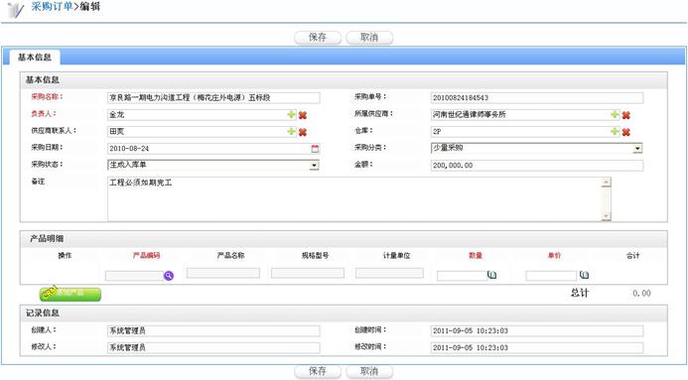Click the green 添加产品 button
The height and width of the screenshot is (380, 688).
70,294
